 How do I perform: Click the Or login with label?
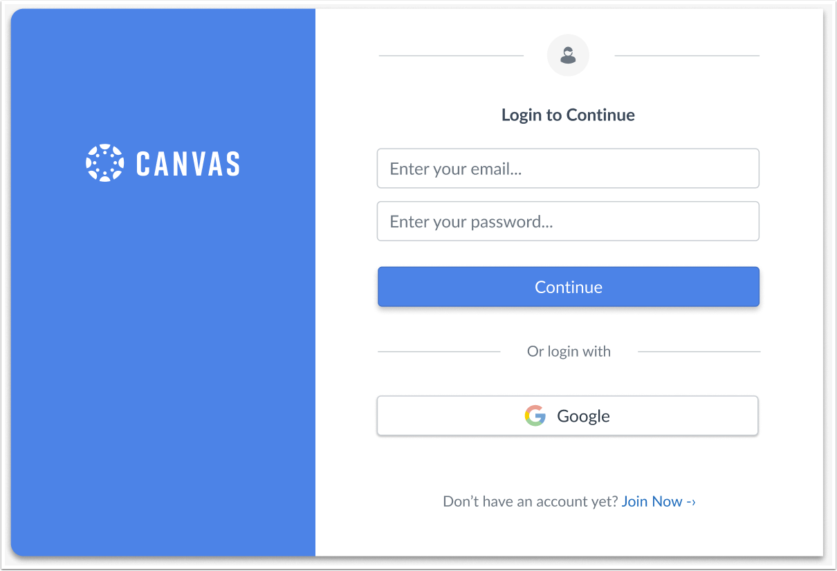pos(569,351)
